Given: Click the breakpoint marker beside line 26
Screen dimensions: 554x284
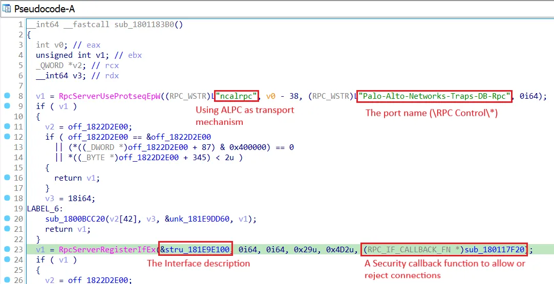Looking at the screenshot, I should (7, 280).
